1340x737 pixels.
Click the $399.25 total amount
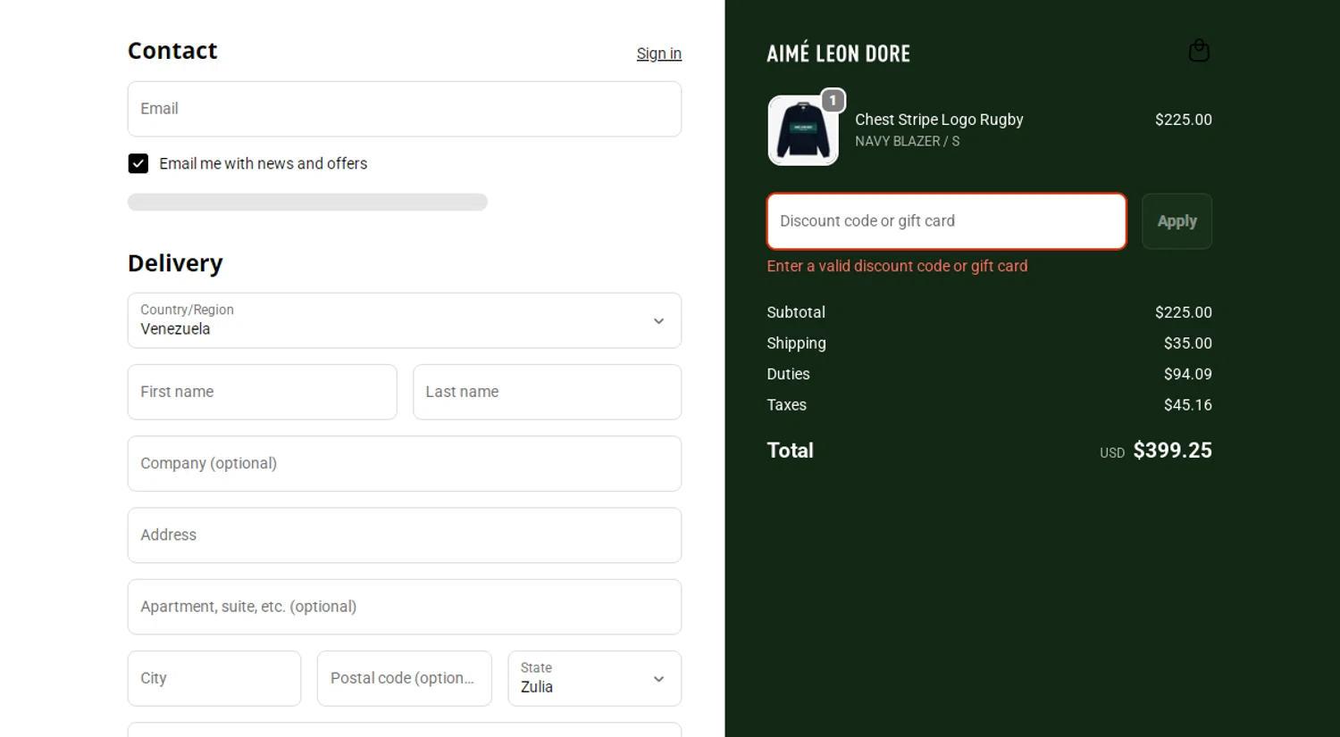pos(1172,451)
